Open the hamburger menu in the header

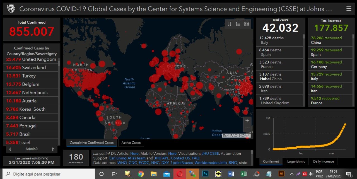(349, 9)
